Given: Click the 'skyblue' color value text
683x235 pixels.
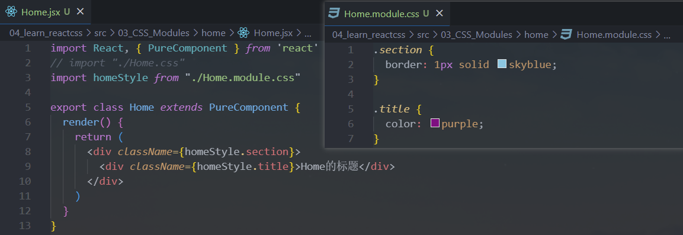Looking at the screenshot, I should [530, 65].
